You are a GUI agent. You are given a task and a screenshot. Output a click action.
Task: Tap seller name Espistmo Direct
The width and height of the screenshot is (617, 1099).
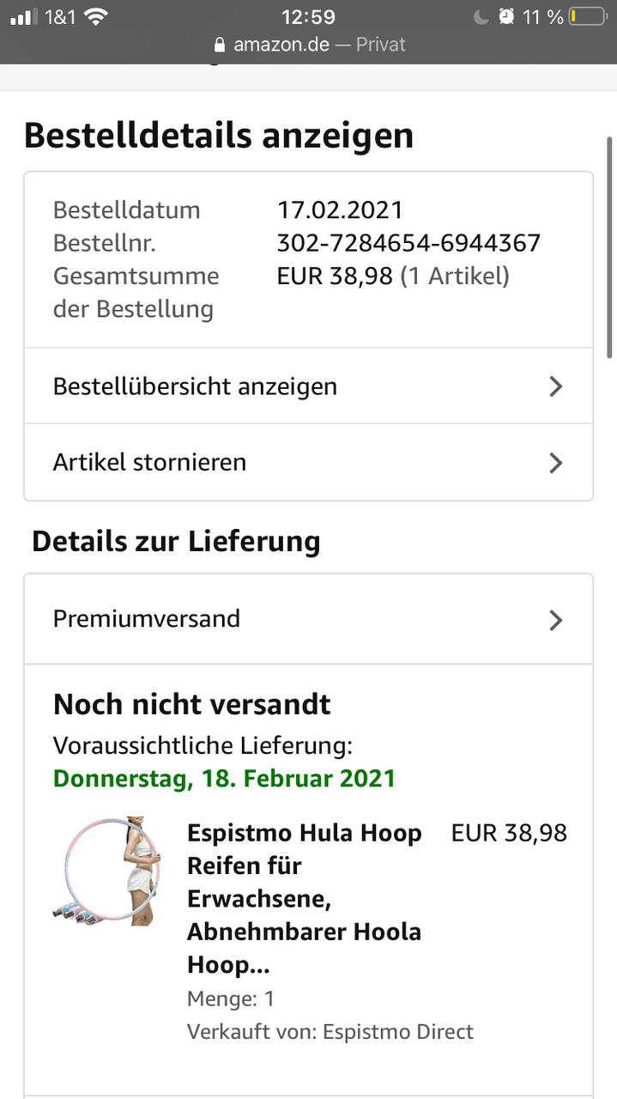click(x=397, y=1031)
